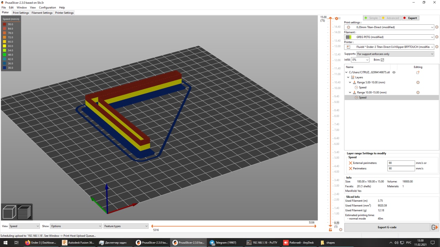
Task: Open settings cog for Range 10.00-15.00
Action: click(418, 92)
